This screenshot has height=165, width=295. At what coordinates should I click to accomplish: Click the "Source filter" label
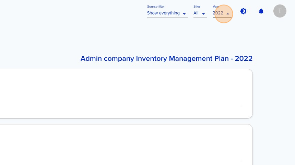(156, 7)
